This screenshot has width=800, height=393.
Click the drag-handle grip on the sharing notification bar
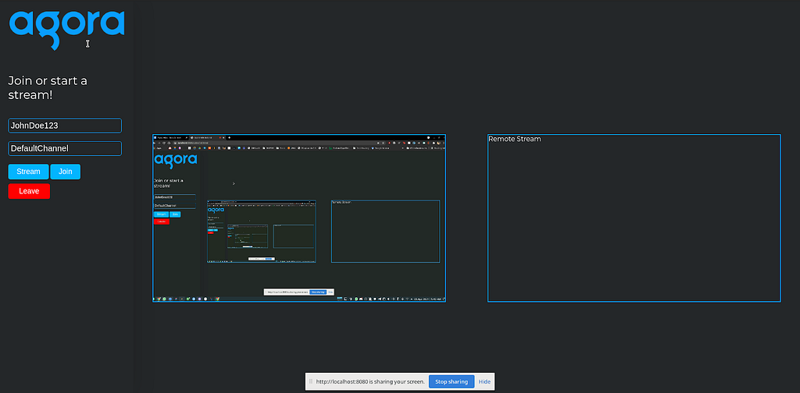[x=310, y=381]
